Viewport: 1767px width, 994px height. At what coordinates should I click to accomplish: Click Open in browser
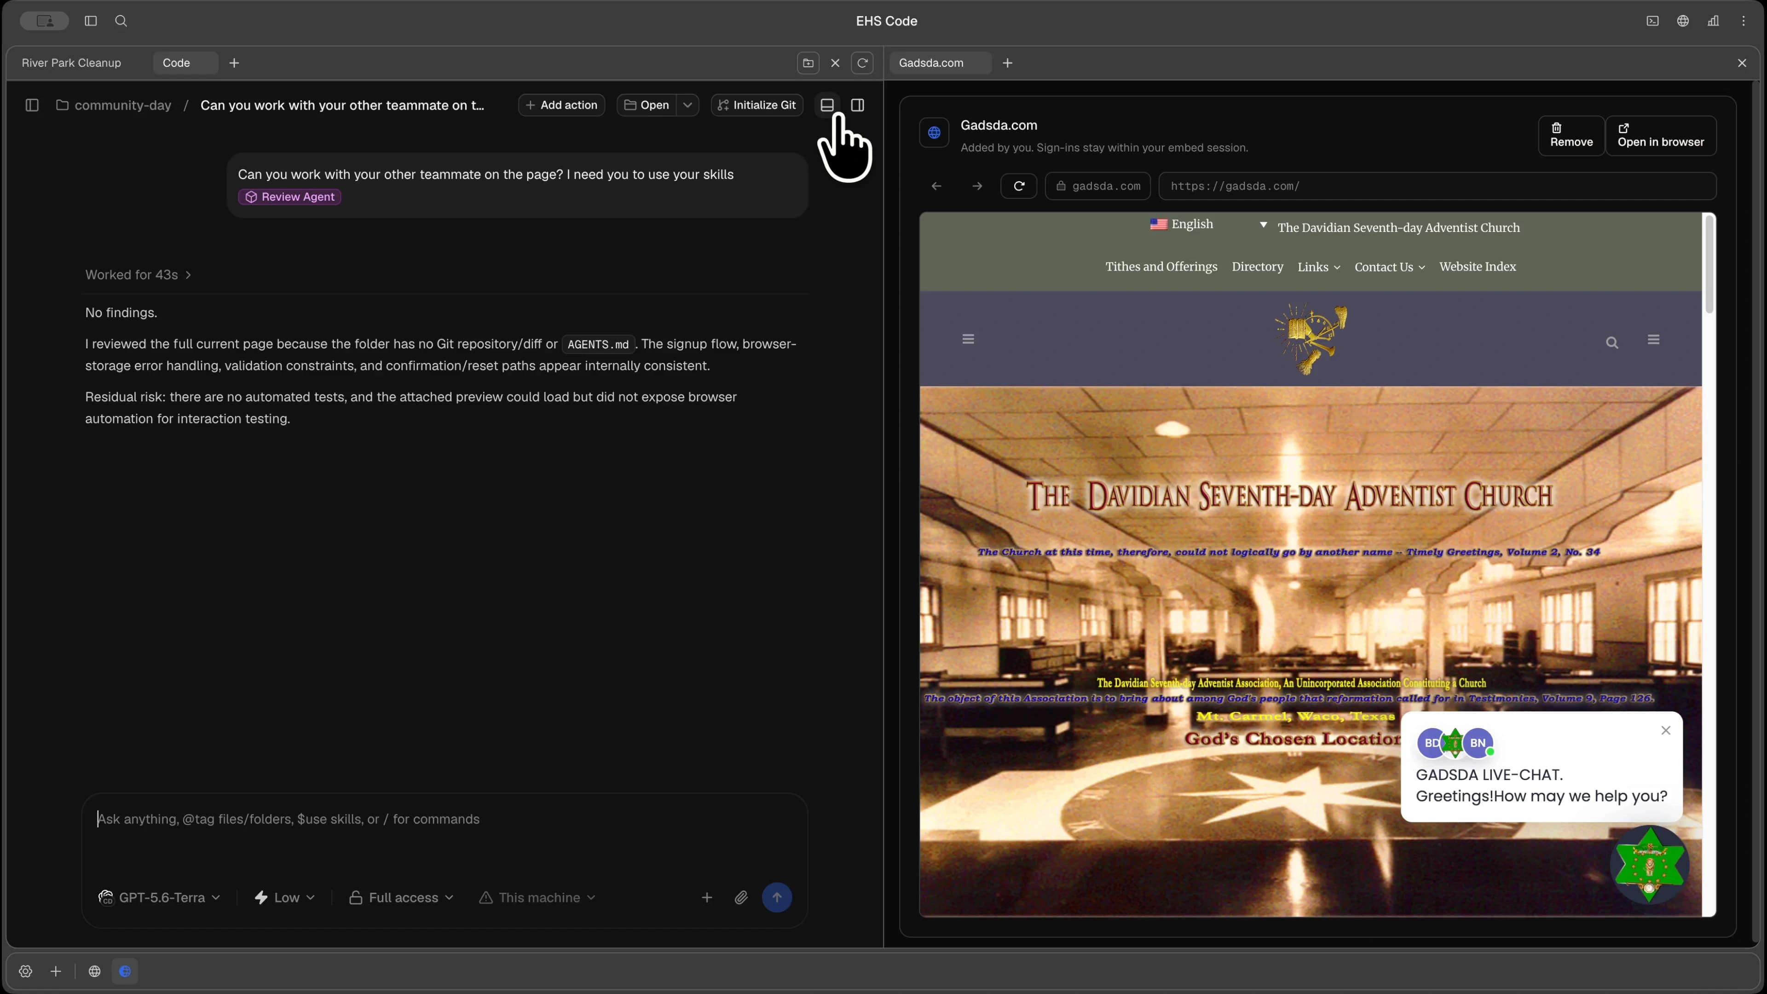click(x=1661, y=135)
